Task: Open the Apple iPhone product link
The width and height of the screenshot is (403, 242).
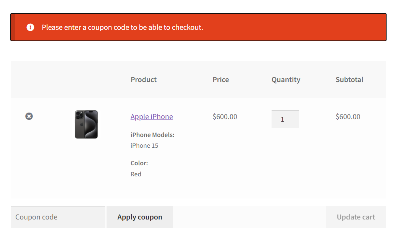Action: (x=152, y=116)
